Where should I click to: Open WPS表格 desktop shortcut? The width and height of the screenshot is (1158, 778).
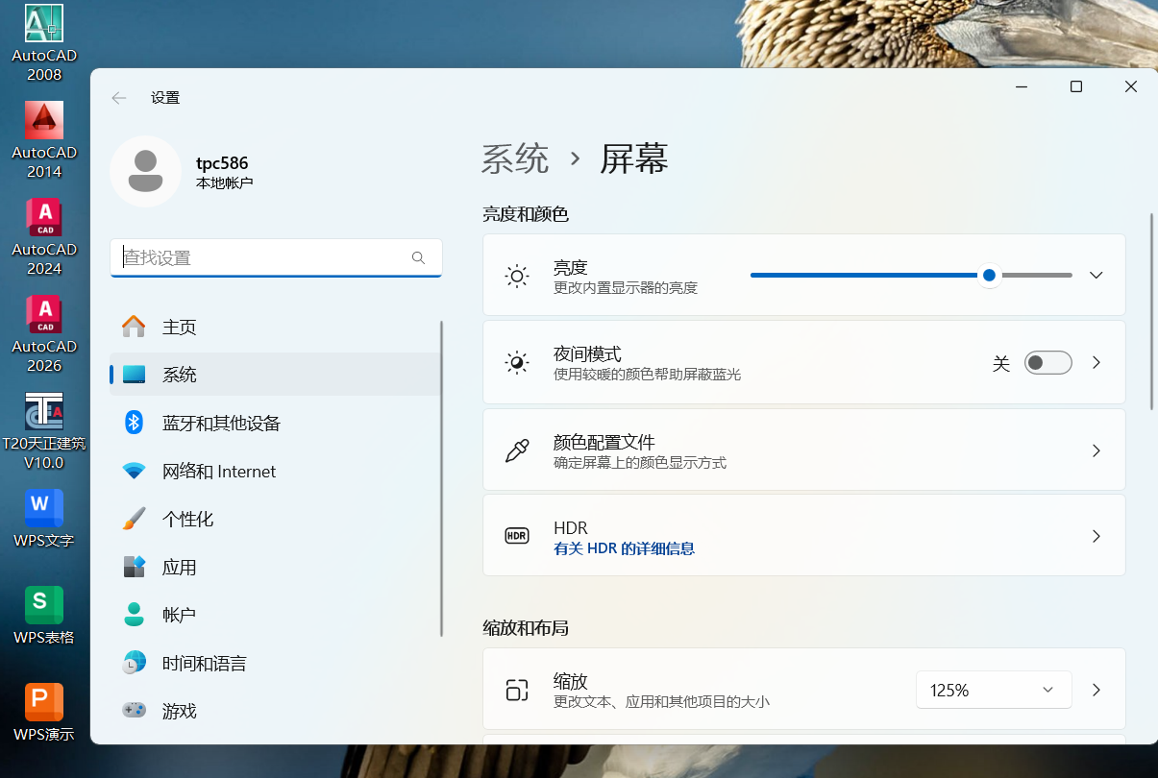click(44, 616)
